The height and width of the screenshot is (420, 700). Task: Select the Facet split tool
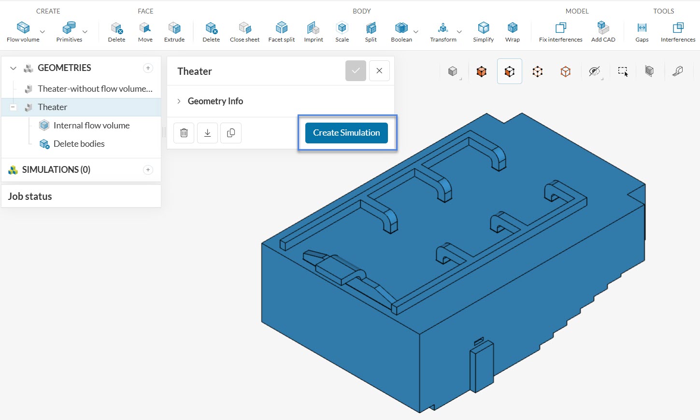point(282,32)
